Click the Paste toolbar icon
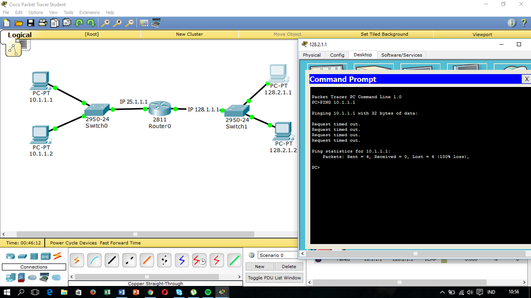 pyautogui.click(x=66, y=23)
